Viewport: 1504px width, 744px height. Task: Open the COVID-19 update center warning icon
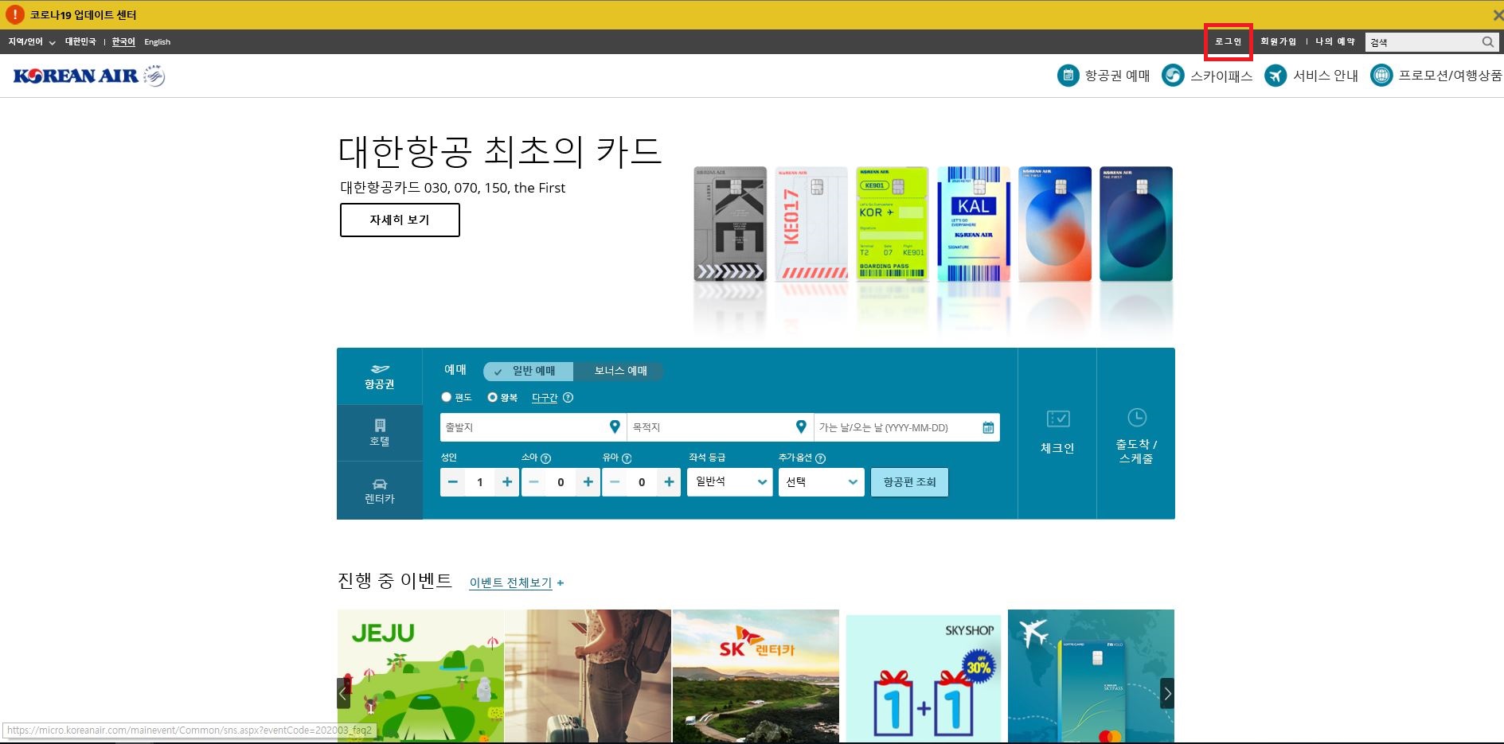(14, 15)
